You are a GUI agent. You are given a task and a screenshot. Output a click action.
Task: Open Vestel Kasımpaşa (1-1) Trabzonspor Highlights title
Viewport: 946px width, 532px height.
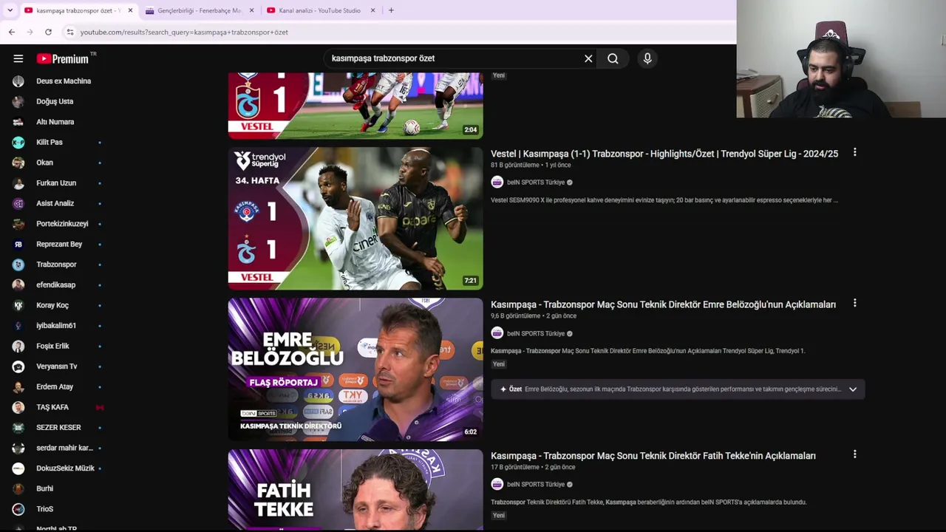tap(664, 154)
